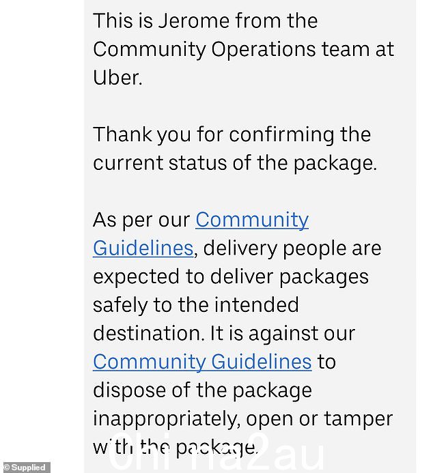Image resolution: width=433 pixels, height=473 pixels.
Task: Click the 'inappropriately, open or tamper' line
Action: [243, 419]
